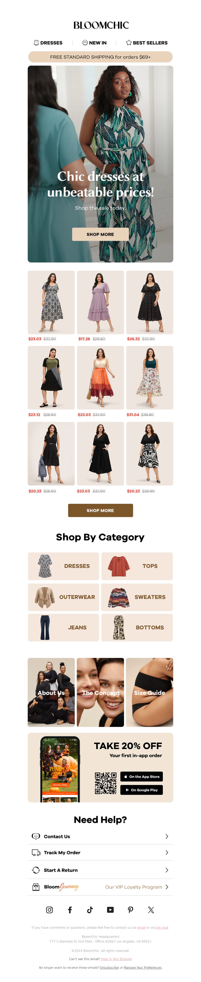This screenshot has height=982, width=201.
Task: Tap the On the App Store button
Action: 142,776
